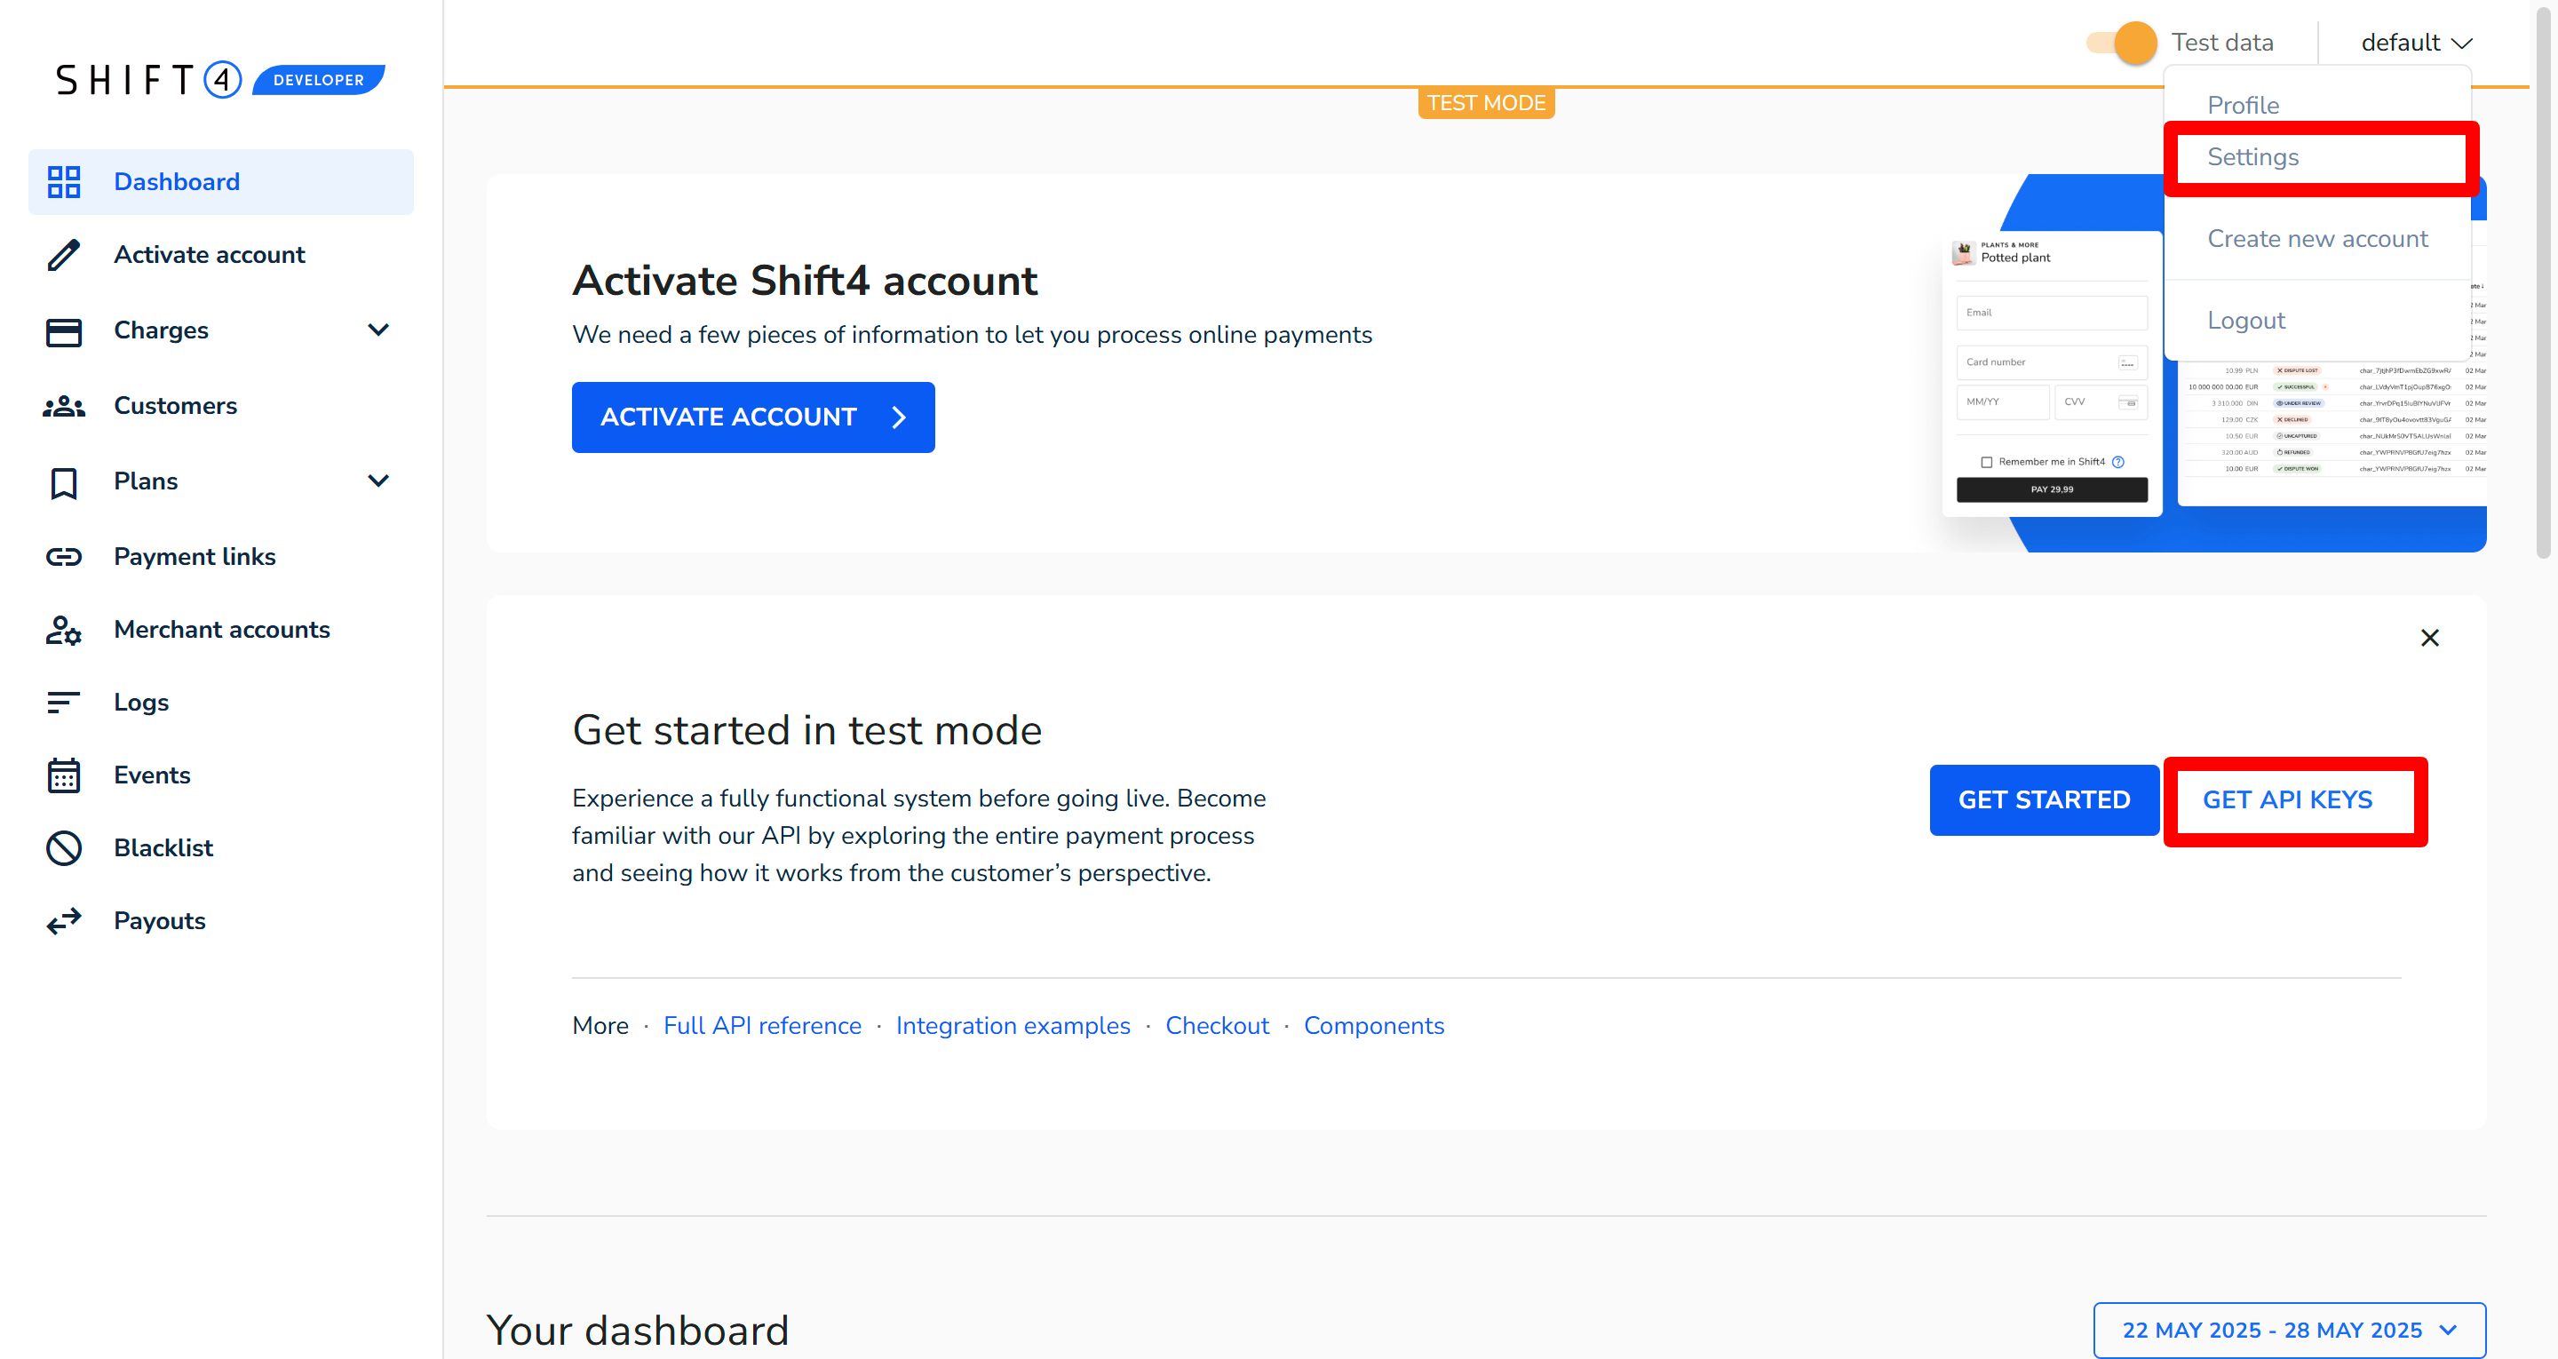Click the GET STARTED button

[2044, 799]
